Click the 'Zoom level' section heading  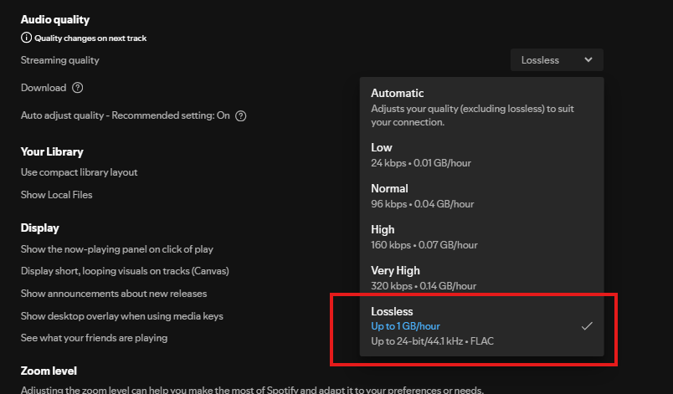49,371
